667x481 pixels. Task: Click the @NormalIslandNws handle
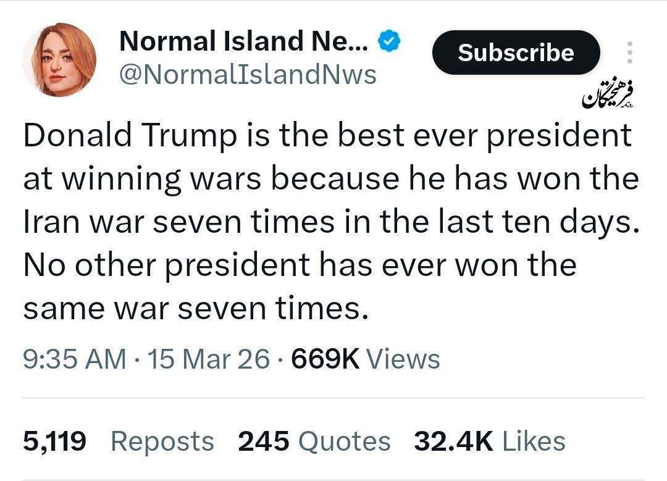(x=247, y=75)
